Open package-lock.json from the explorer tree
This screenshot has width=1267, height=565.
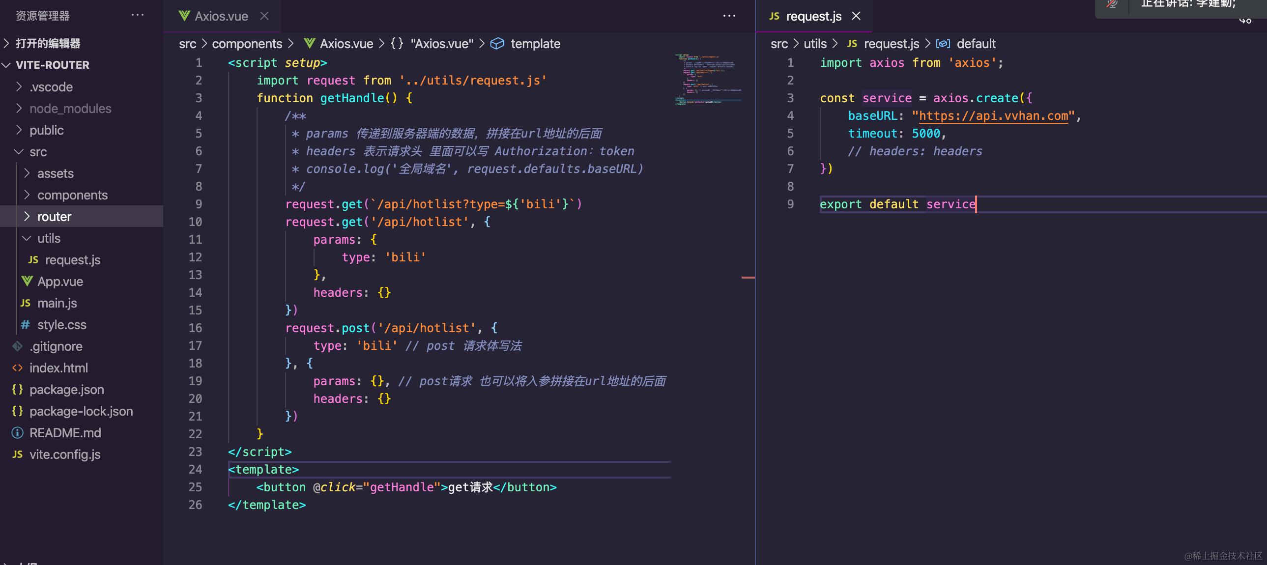[x=81, y=411]
